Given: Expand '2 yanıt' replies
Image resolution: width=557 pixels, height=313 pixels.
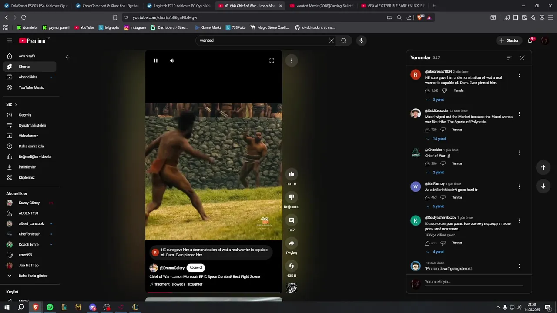Looking at the screenshot, I should (435, 173).
